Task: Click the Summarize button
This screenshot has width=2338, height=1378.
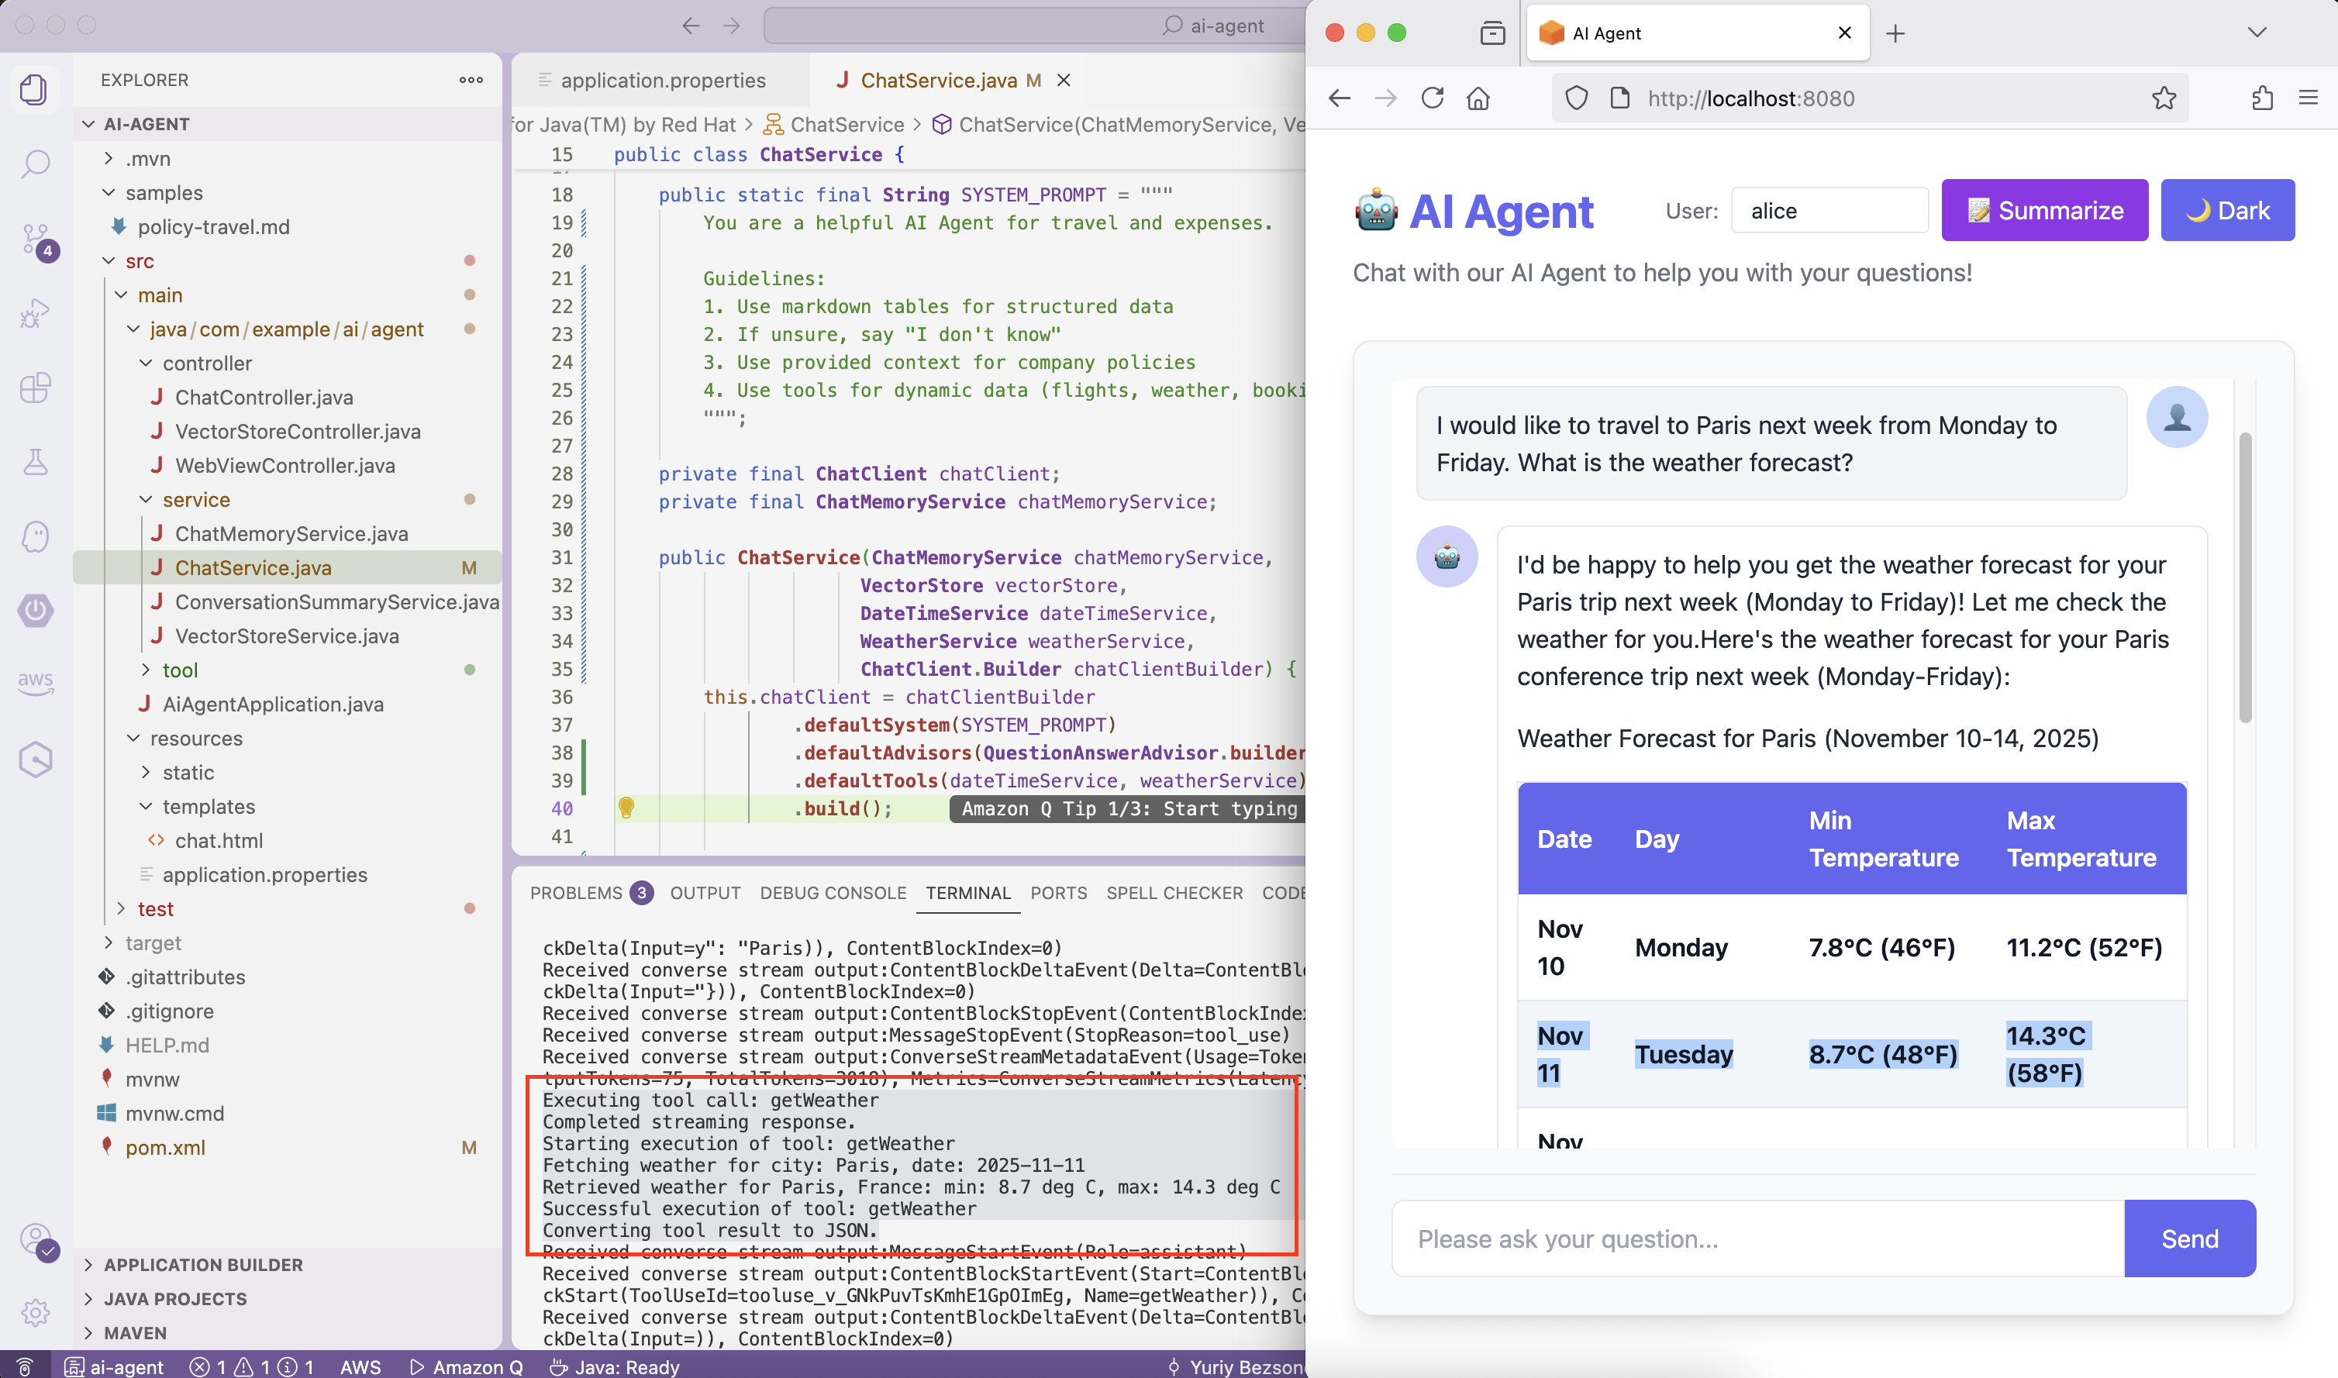Action: [x=2043, y=211]
